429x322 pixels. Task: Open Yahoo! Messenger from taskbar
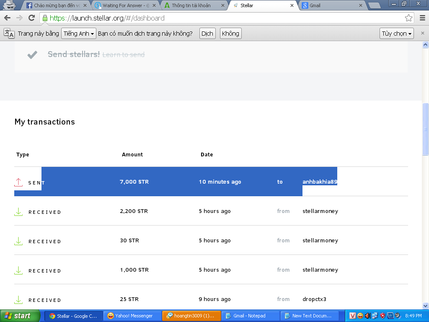point(132,316)
